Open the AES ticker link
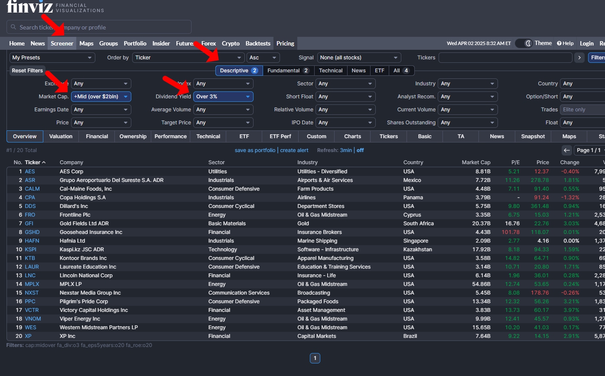 tap(30, 172)
